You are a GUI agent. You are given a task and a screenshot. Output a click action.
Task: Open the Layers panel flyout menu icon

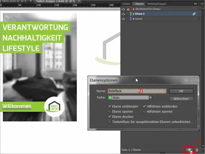tap(202, 4)
